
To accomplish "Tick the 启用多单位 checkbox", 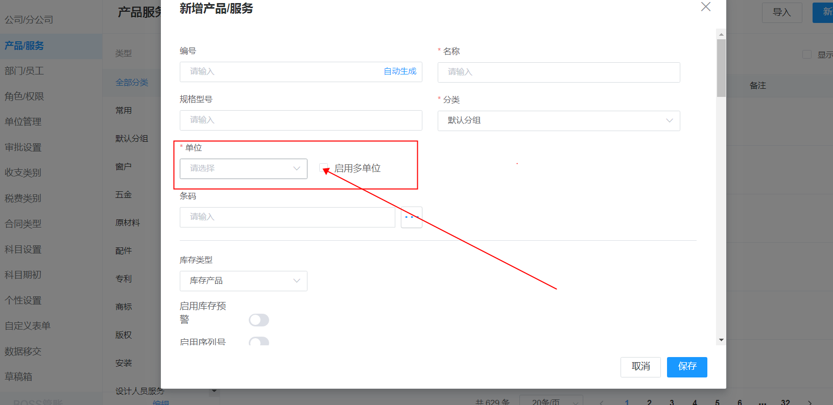I will [x=323, y=168].
